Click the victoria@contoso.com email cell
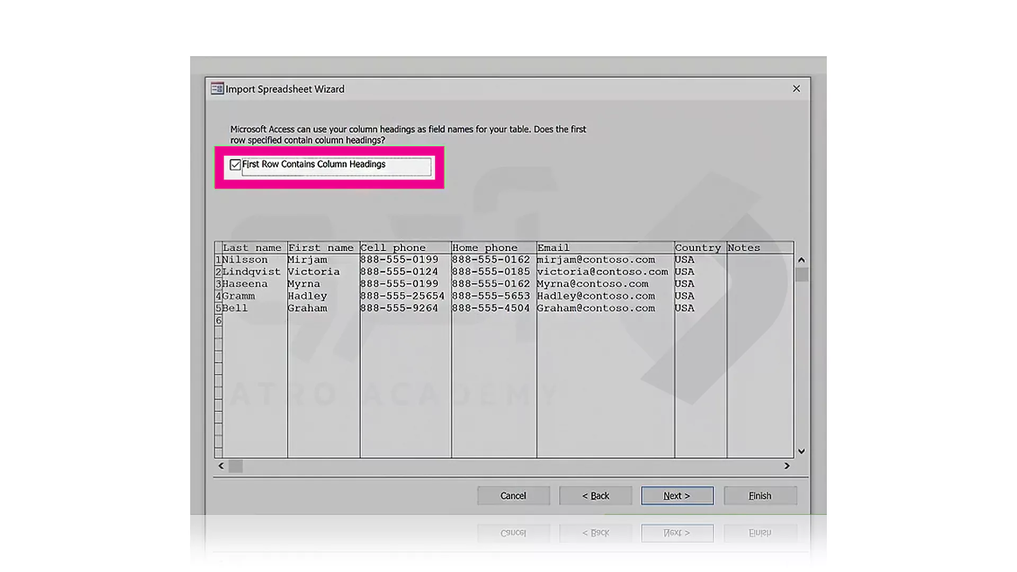Image resolution: width=1017 pixels, height=572 pixels. point(605,272)
